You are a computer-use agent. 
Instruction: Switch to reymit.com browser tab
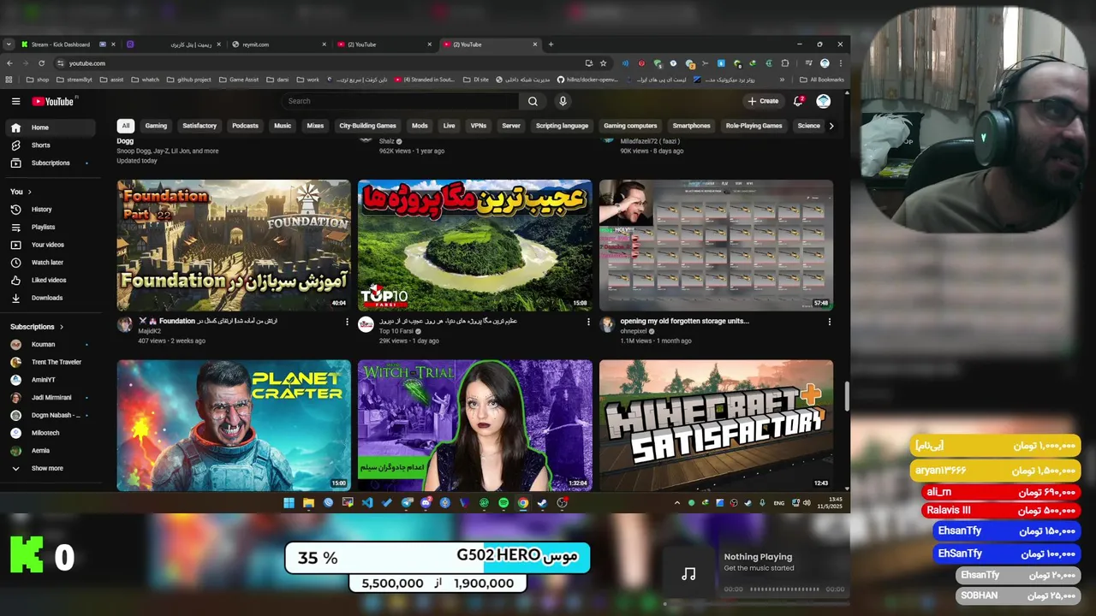(278, 44)
